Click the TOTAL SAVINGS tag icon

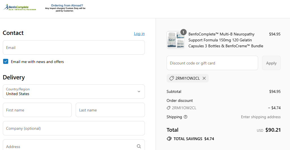169,139
